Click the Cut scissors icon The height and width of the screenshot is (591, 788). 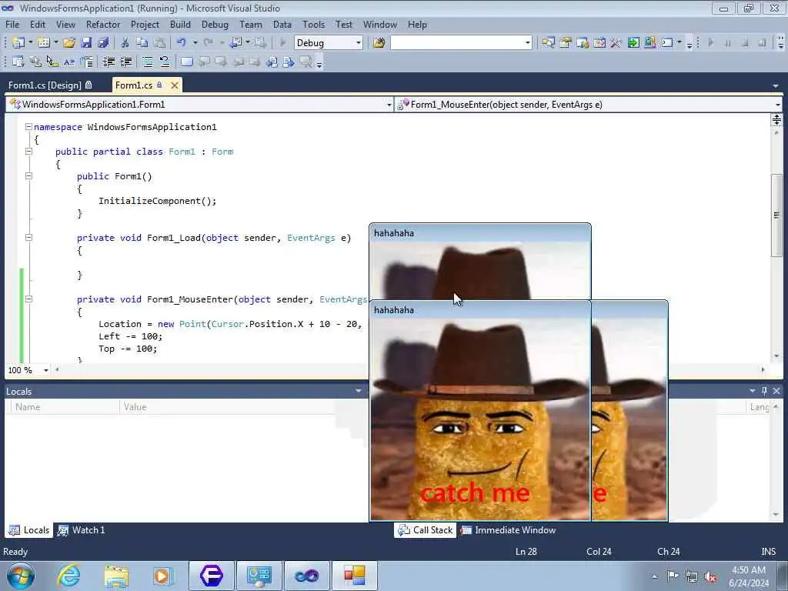click(x=125, y=43)
